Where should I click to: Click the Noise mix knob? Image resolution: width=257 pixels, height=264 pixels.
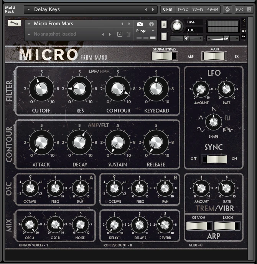(x=81, y=225)
